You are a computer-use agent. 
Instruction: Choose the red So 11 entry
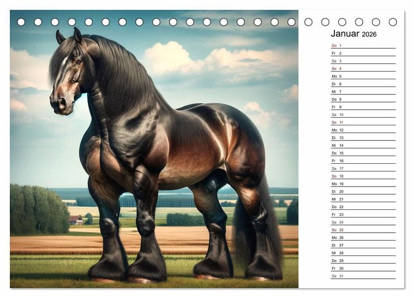pos(362,122)
